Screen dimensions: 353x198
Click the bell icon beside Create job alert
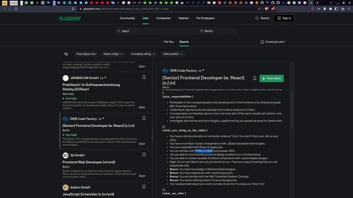(x=262, y=42)
